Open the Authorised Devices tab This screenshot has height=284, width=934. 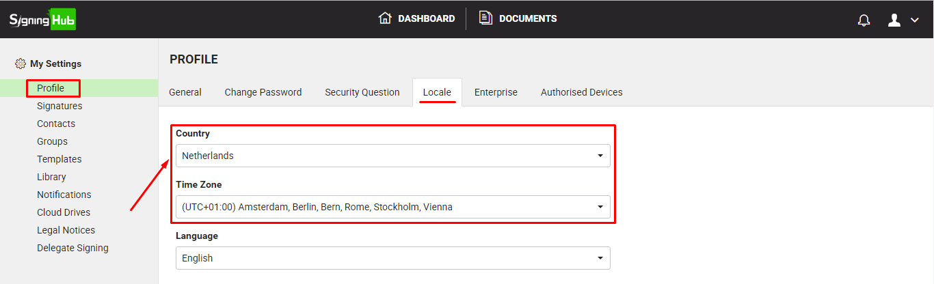click(581, 92)
